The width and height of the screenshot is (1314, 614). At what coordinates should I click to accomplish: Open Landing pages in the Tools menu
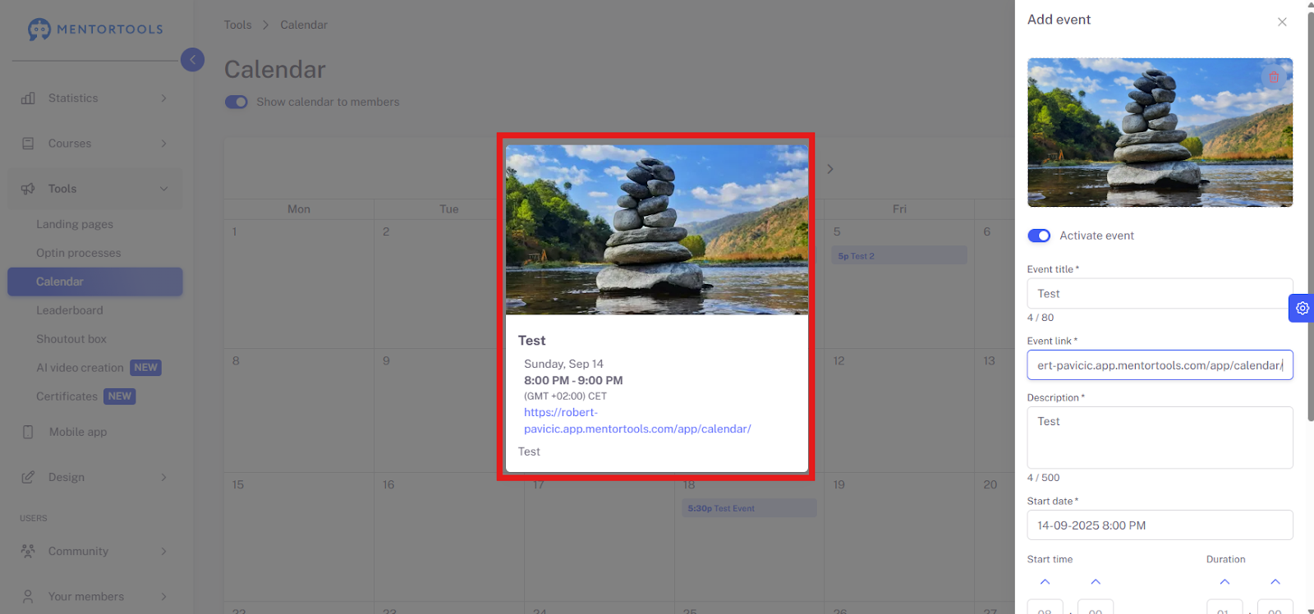[75, 224]
